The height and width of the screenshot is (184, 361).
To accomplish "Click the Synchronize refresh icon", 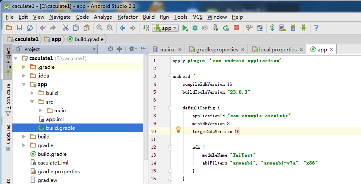I will [x=30, y=28].
